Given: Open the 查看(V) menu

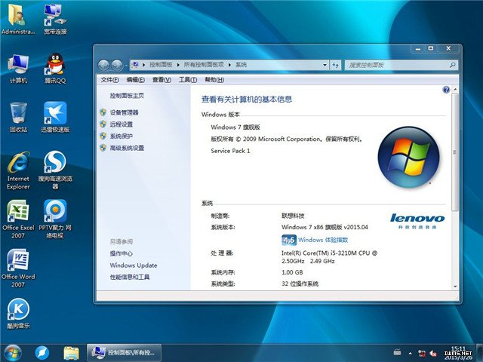Looking at the screenshot, I should click(x=162, y=80).
